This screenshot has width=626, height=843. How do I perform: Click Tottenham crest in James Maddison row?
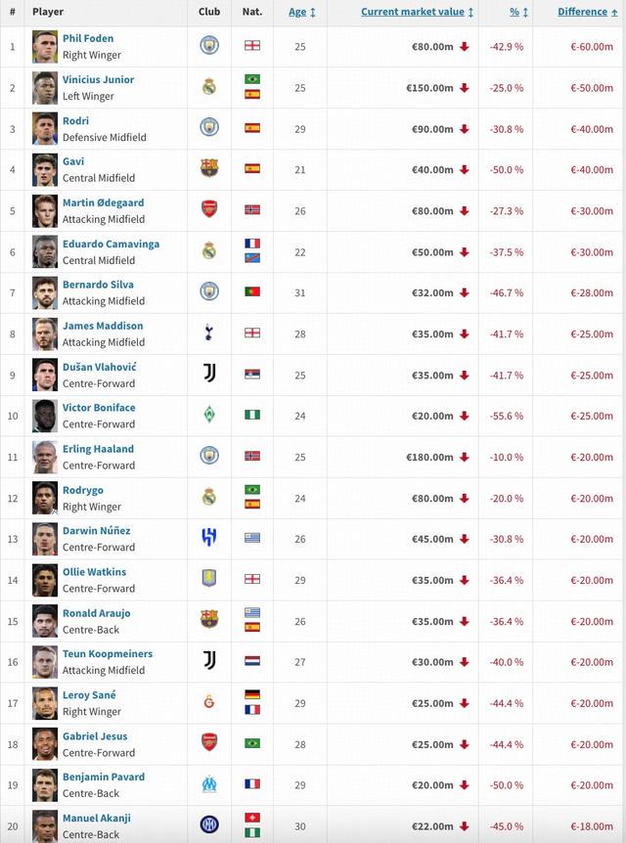pyautogui.click(x=209, y=333)
